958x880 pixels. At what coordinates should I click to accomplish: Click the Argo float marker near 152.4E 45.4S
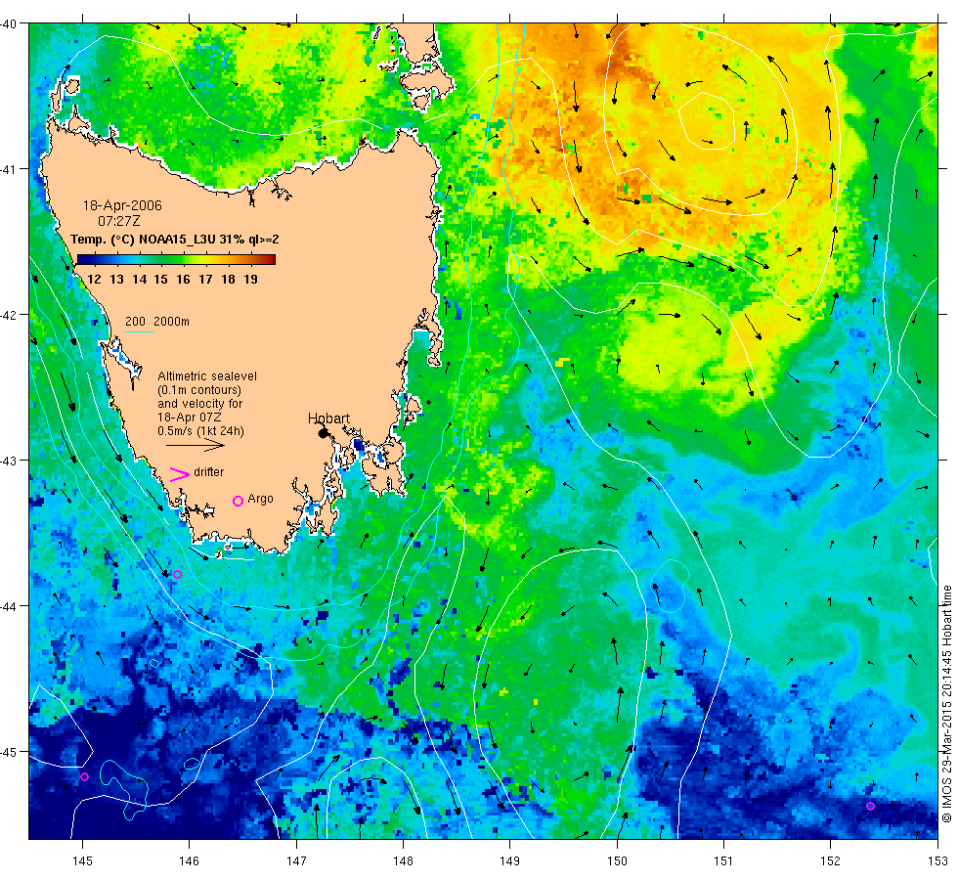871,806
